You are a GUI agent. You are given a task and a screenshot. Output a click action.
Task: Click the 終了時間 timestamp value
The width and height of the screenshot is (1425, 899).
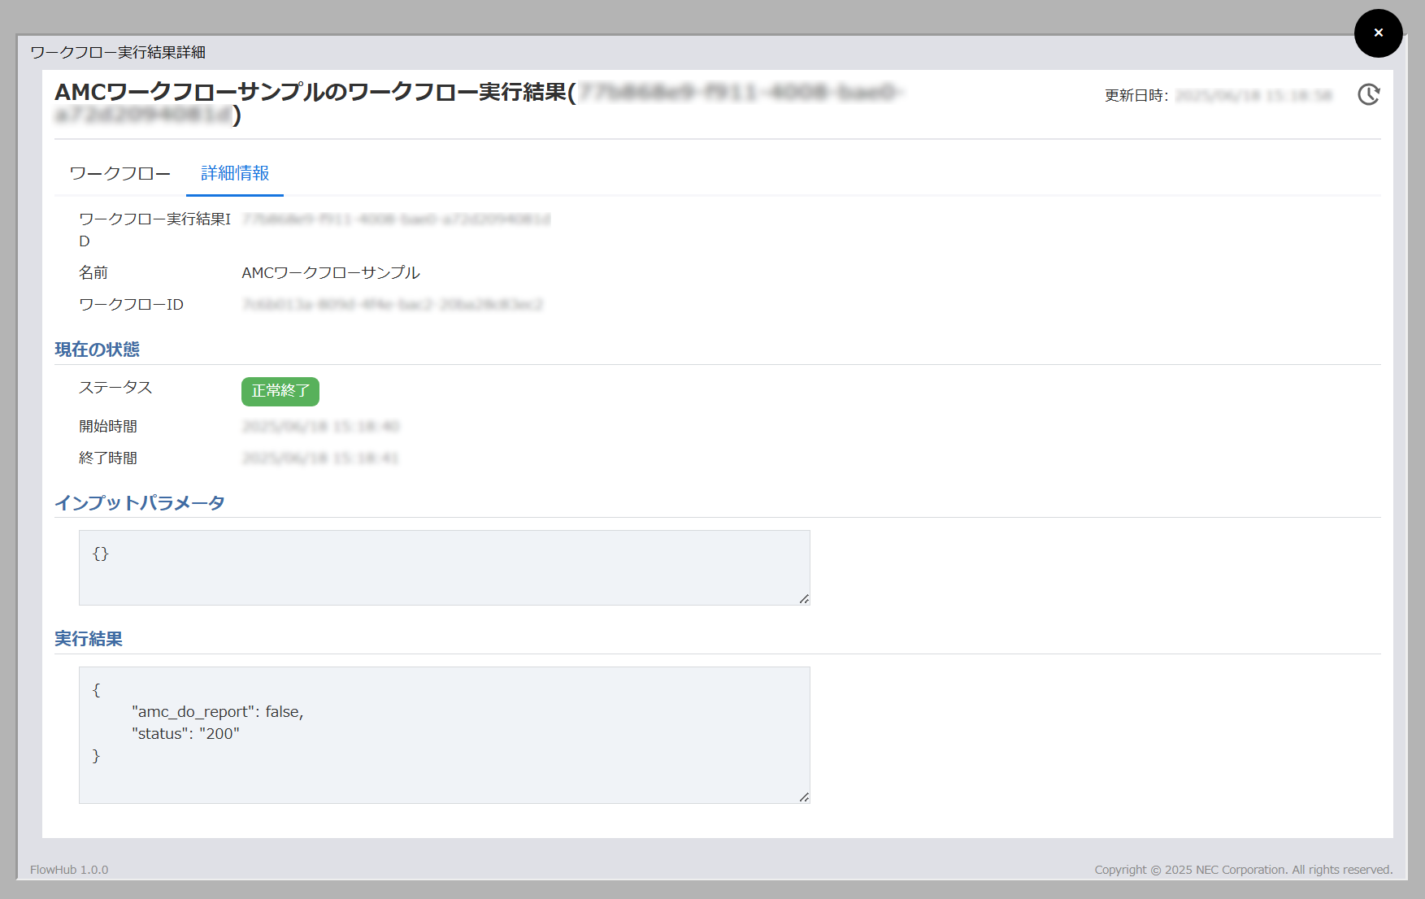pos(320,458)
